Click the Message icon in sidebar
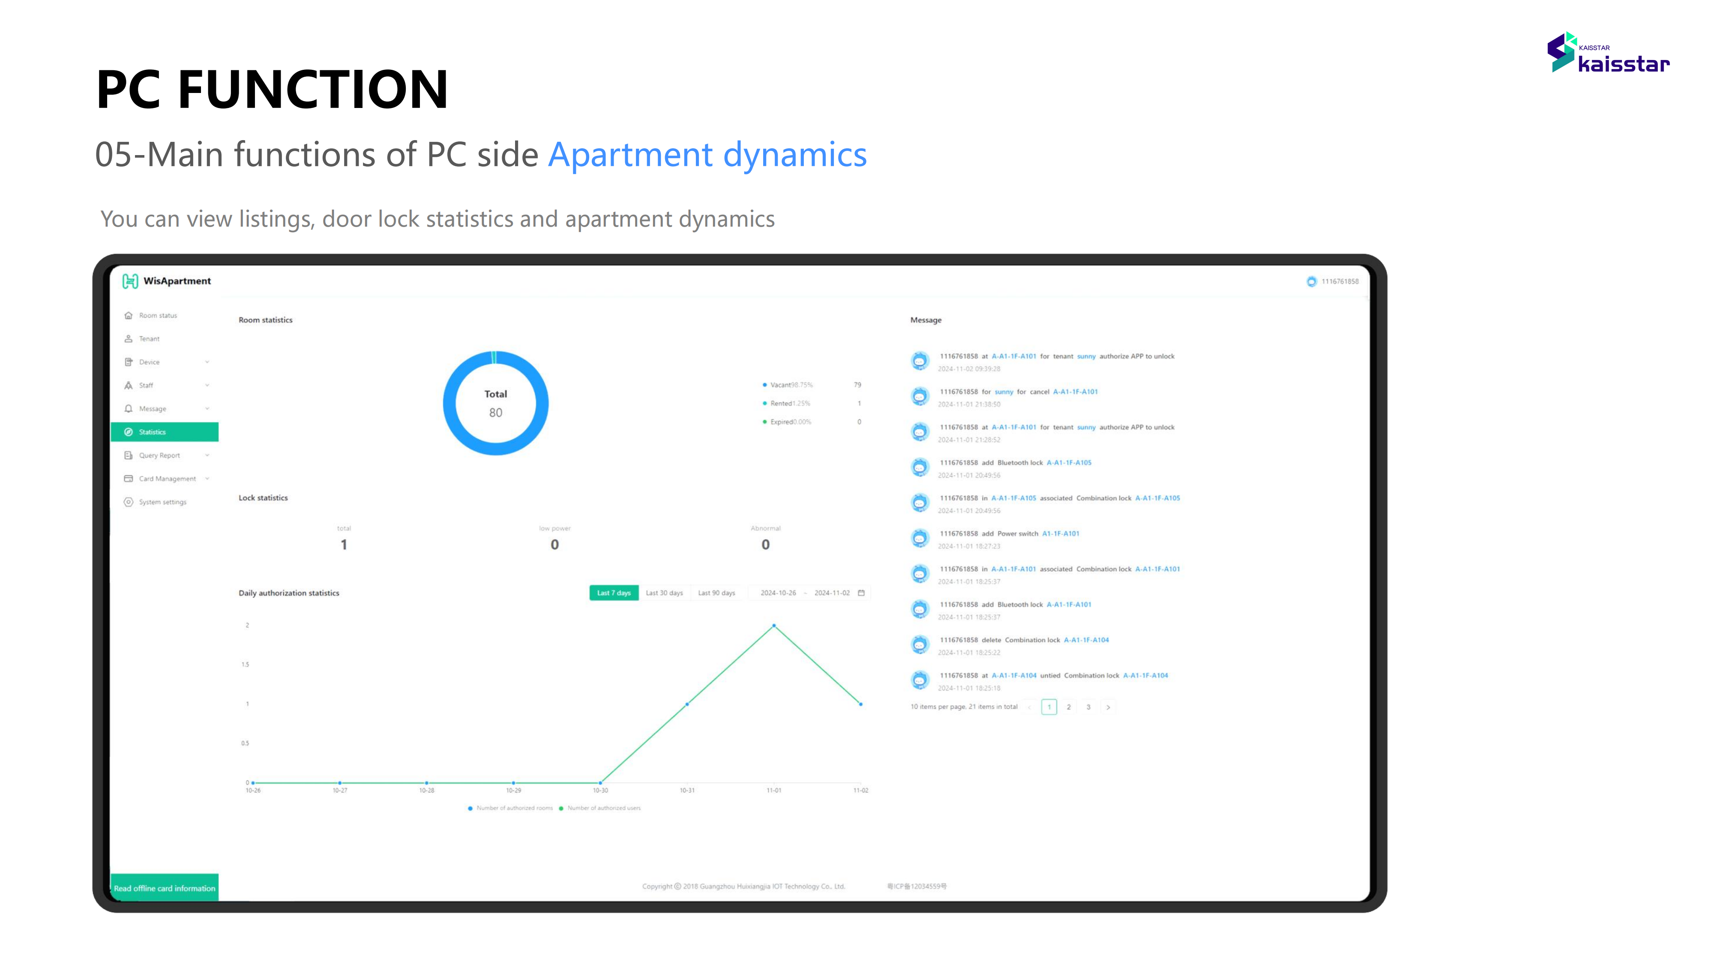This screenshot has height=964, width=1714. coord(128,408)
